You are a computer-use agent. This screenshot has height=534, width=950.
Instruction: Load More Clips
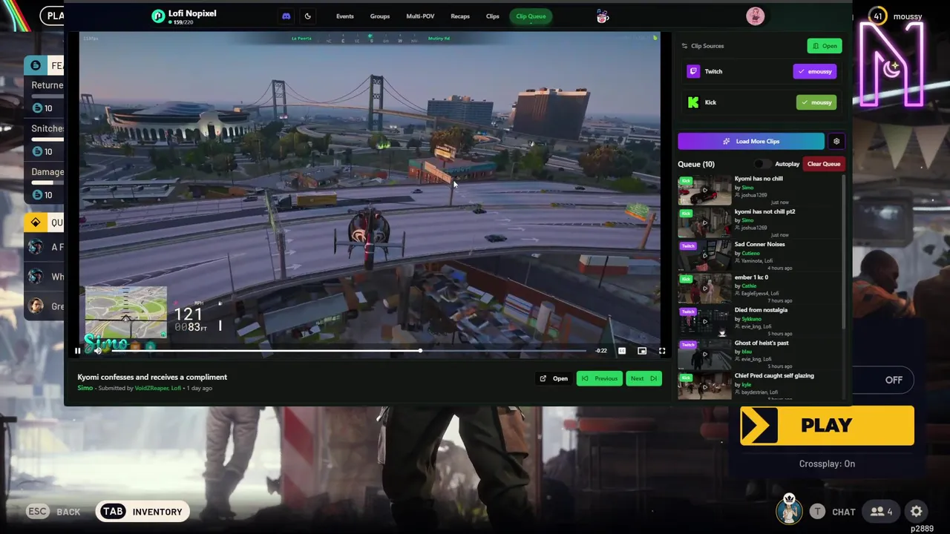click(x=751, y=141)
